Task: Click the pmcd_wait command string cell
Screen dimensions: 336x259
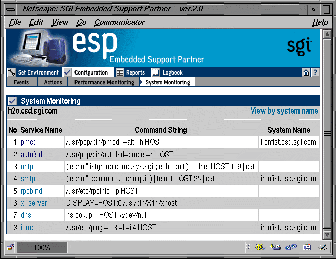Action: [x=162, y=142]
